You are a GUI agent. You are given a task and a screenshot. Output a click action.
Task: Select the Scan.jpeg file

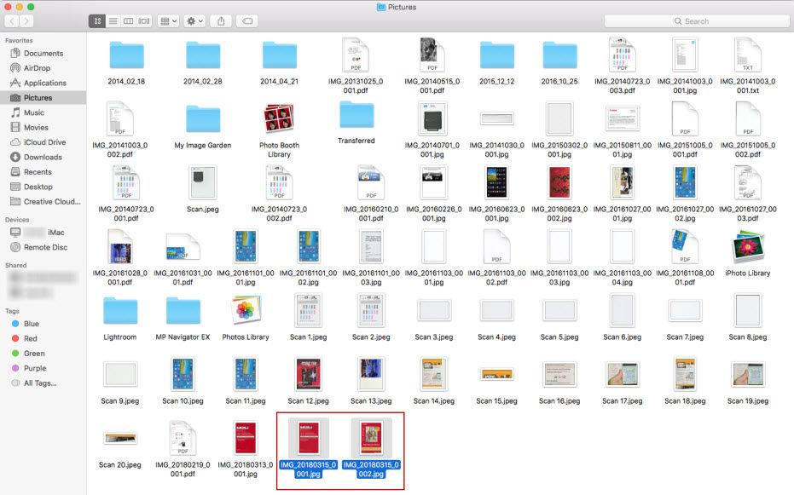point(203,183)
